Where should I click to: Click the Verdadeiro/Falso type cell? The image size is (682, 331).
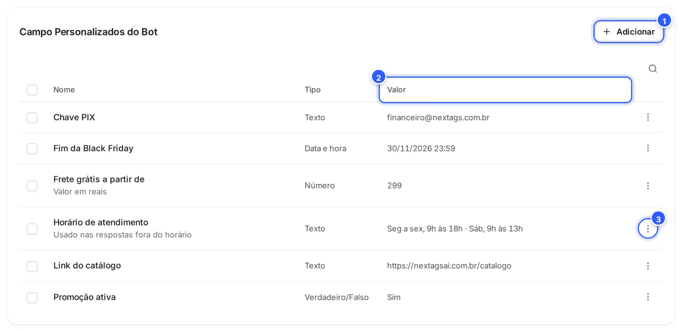click(336, 297)
